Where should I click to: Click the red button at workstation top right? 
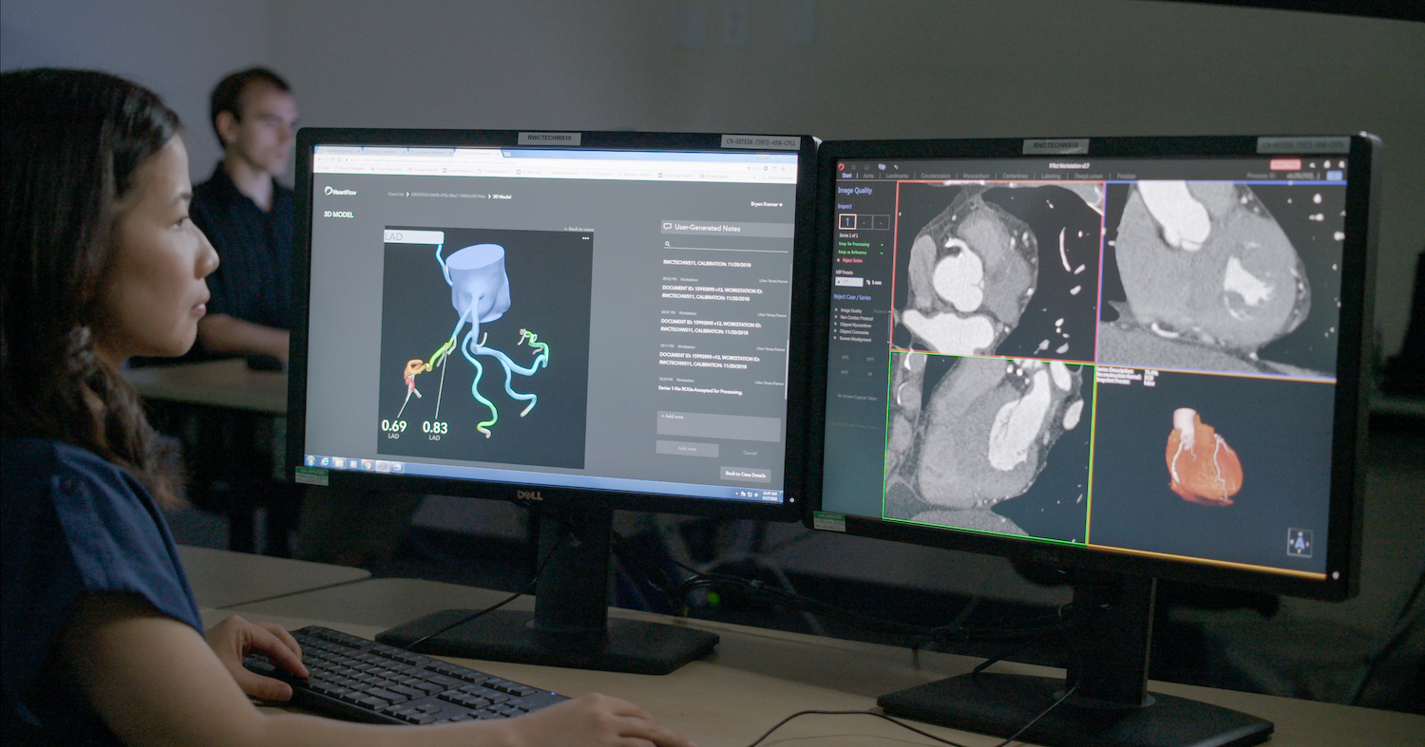[x=1285, y=165]
